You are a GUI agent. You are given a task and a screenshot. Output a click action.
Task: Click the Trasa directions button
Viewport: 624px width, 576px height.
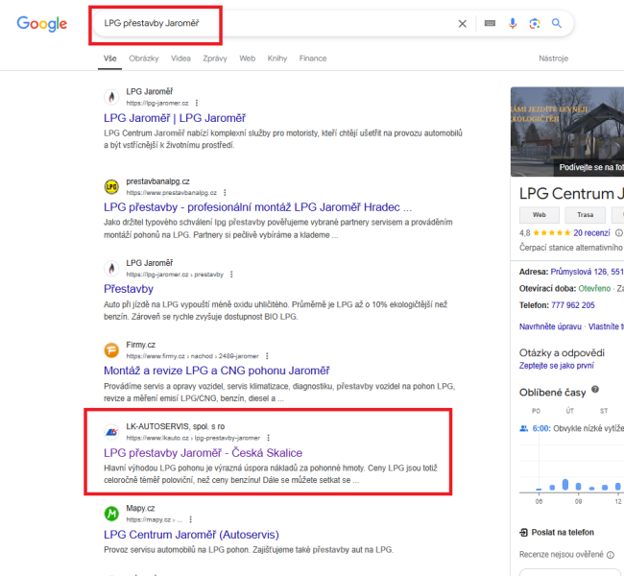pos(586,215)
